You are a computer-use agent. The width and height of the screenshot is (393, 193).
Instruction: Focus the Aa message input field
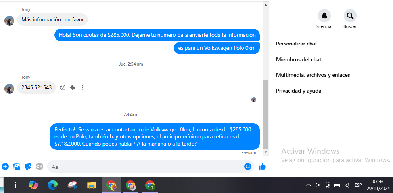[x=151, y=167]
